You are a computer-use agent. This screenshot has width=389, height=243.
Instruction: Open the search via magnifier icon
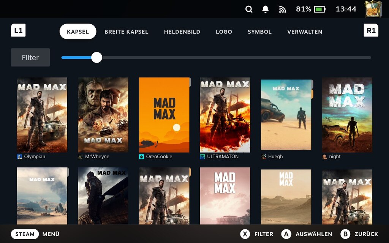[x=249, y=9]
